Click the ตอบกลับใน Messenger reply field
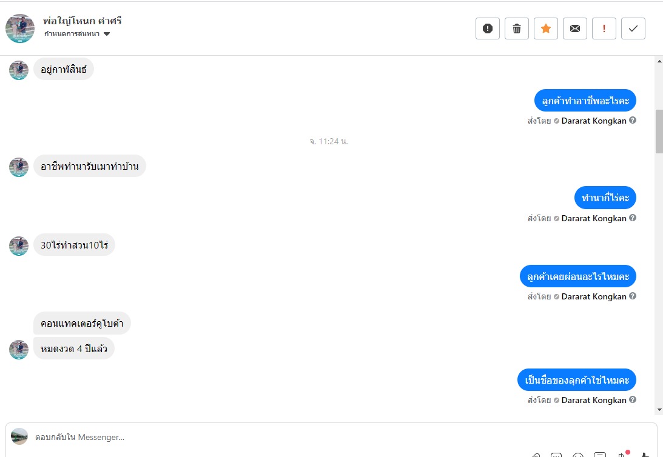Screen dimensions: 663x457 (x=243, y=436)
